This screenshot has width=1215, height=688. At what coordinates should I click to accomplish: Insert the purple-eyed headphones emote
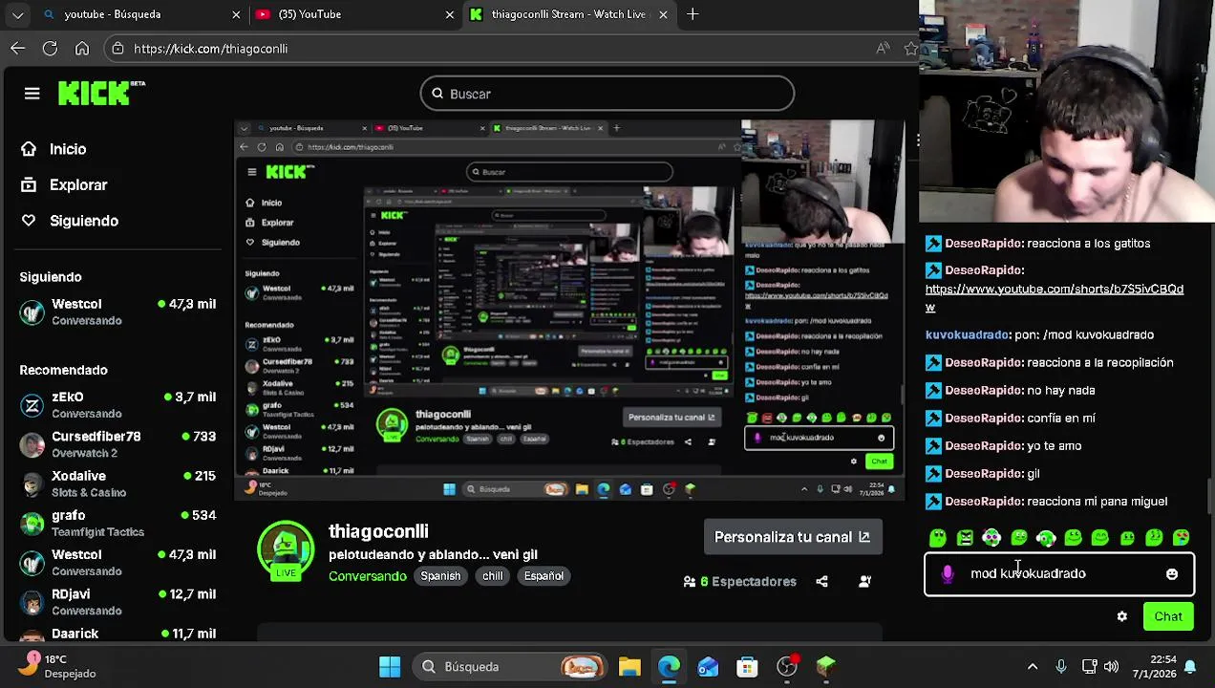(x=991, y=538)
